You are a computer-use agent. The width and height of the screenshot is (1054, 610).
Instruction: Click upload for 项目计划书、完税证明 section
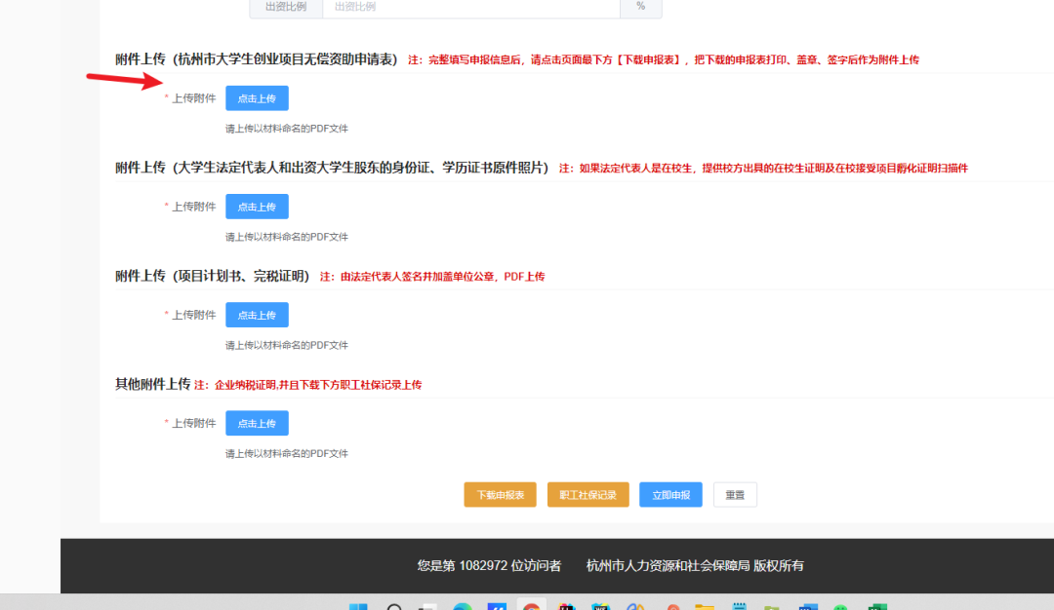click(x=257, y=314)
